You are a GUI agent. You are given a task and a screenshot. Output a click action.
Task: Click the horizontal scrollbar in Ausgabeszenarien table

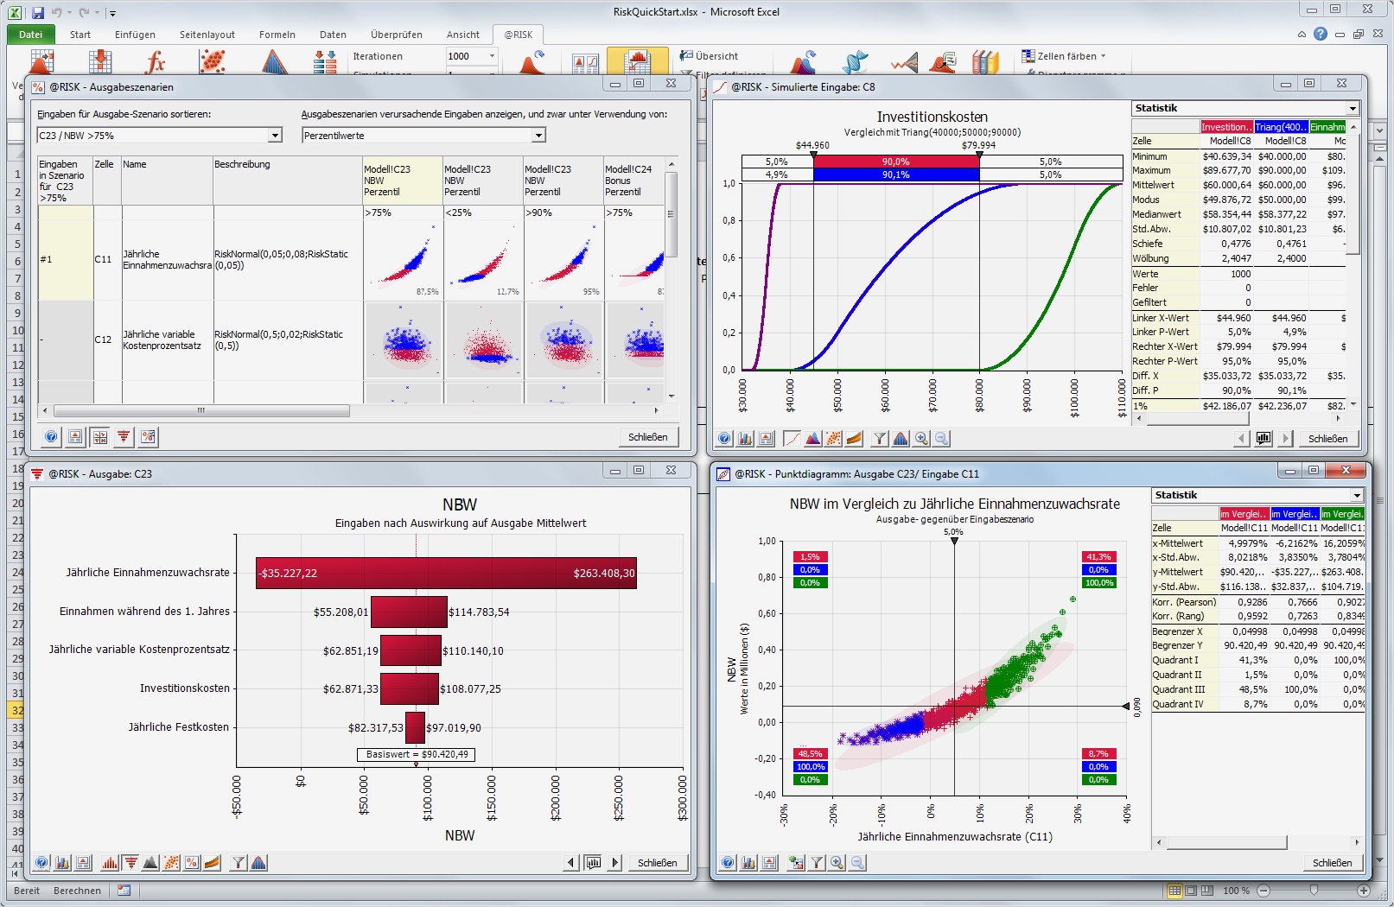(x=201, y=411)
